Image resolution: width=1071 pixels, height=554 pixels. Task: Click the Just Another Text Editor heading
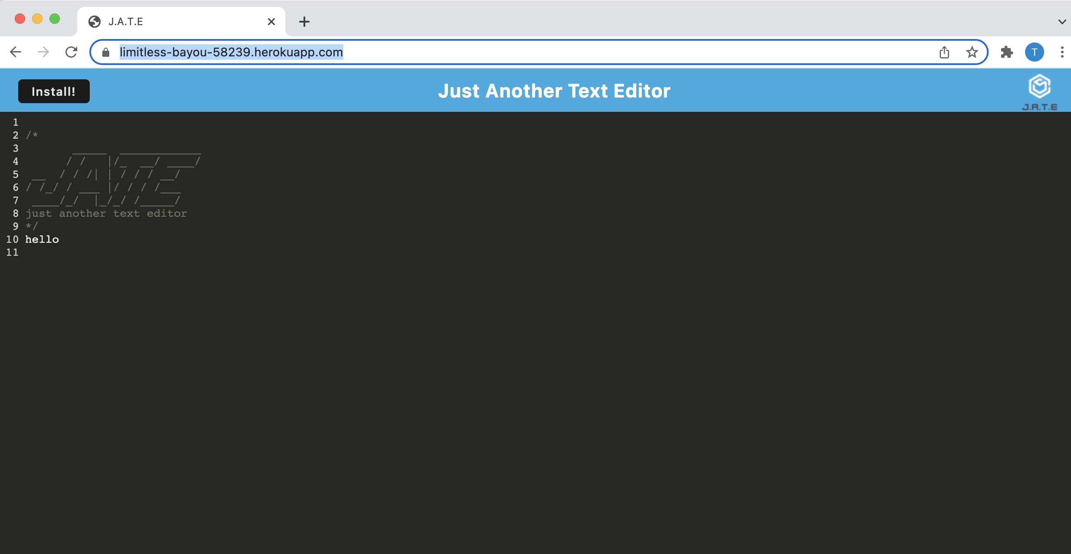[555, 91]
